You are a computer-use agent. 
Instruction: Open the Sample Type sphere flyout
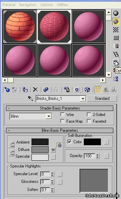(x=116, y=13)
